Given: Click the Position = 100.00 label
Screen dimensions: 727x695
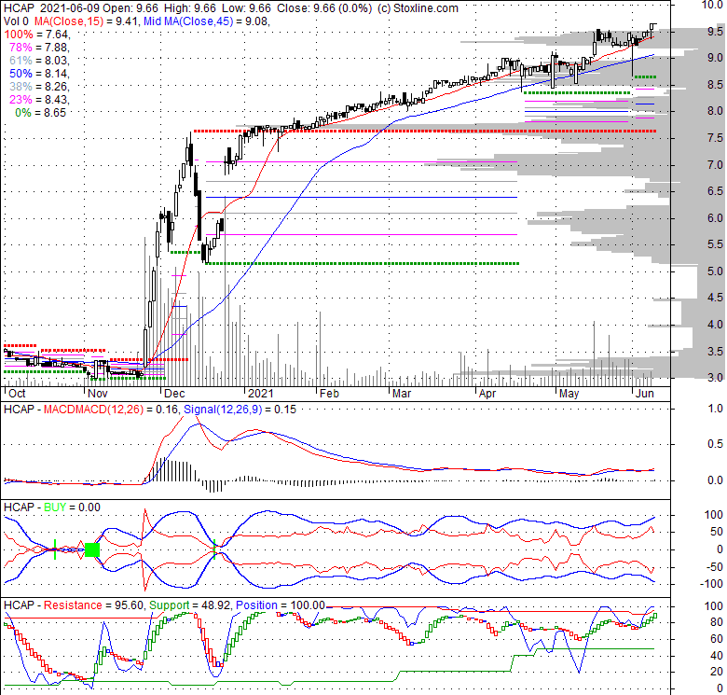Looking at the screenshot, I should [281, 605].
